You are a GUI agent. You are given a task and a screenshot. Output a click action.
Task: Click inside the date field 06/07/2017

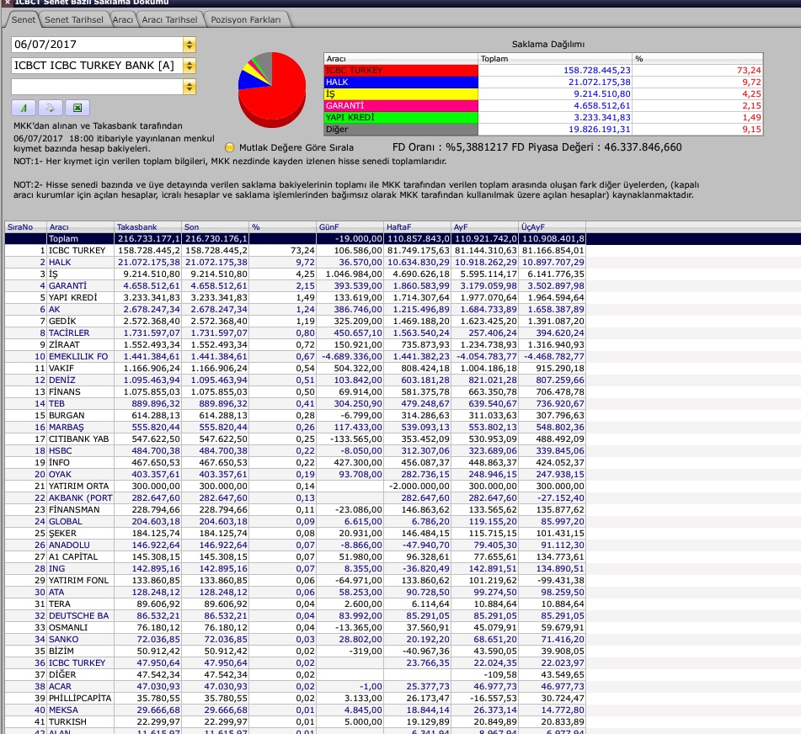tap(97, 45)
